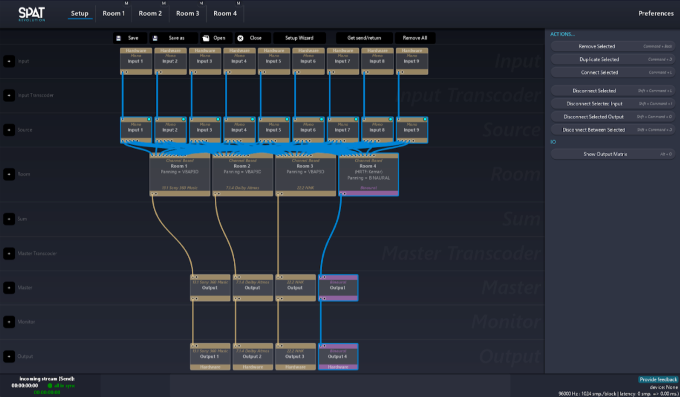Toggle cyan indicator on Source Input 3
Viewport: 680px width, 397px height.
[x=218, y=119]
